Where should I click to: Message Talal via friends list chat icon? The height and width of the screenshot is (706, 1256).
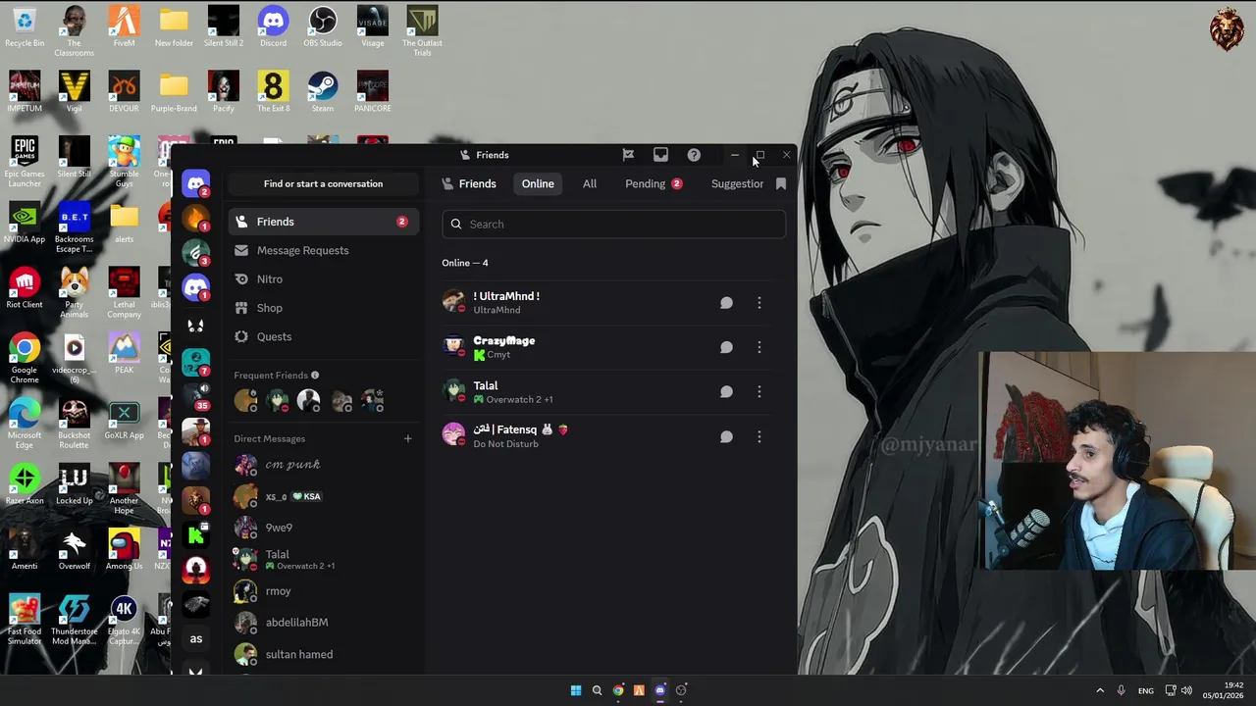pyautogui.click(x=726, y=392)
